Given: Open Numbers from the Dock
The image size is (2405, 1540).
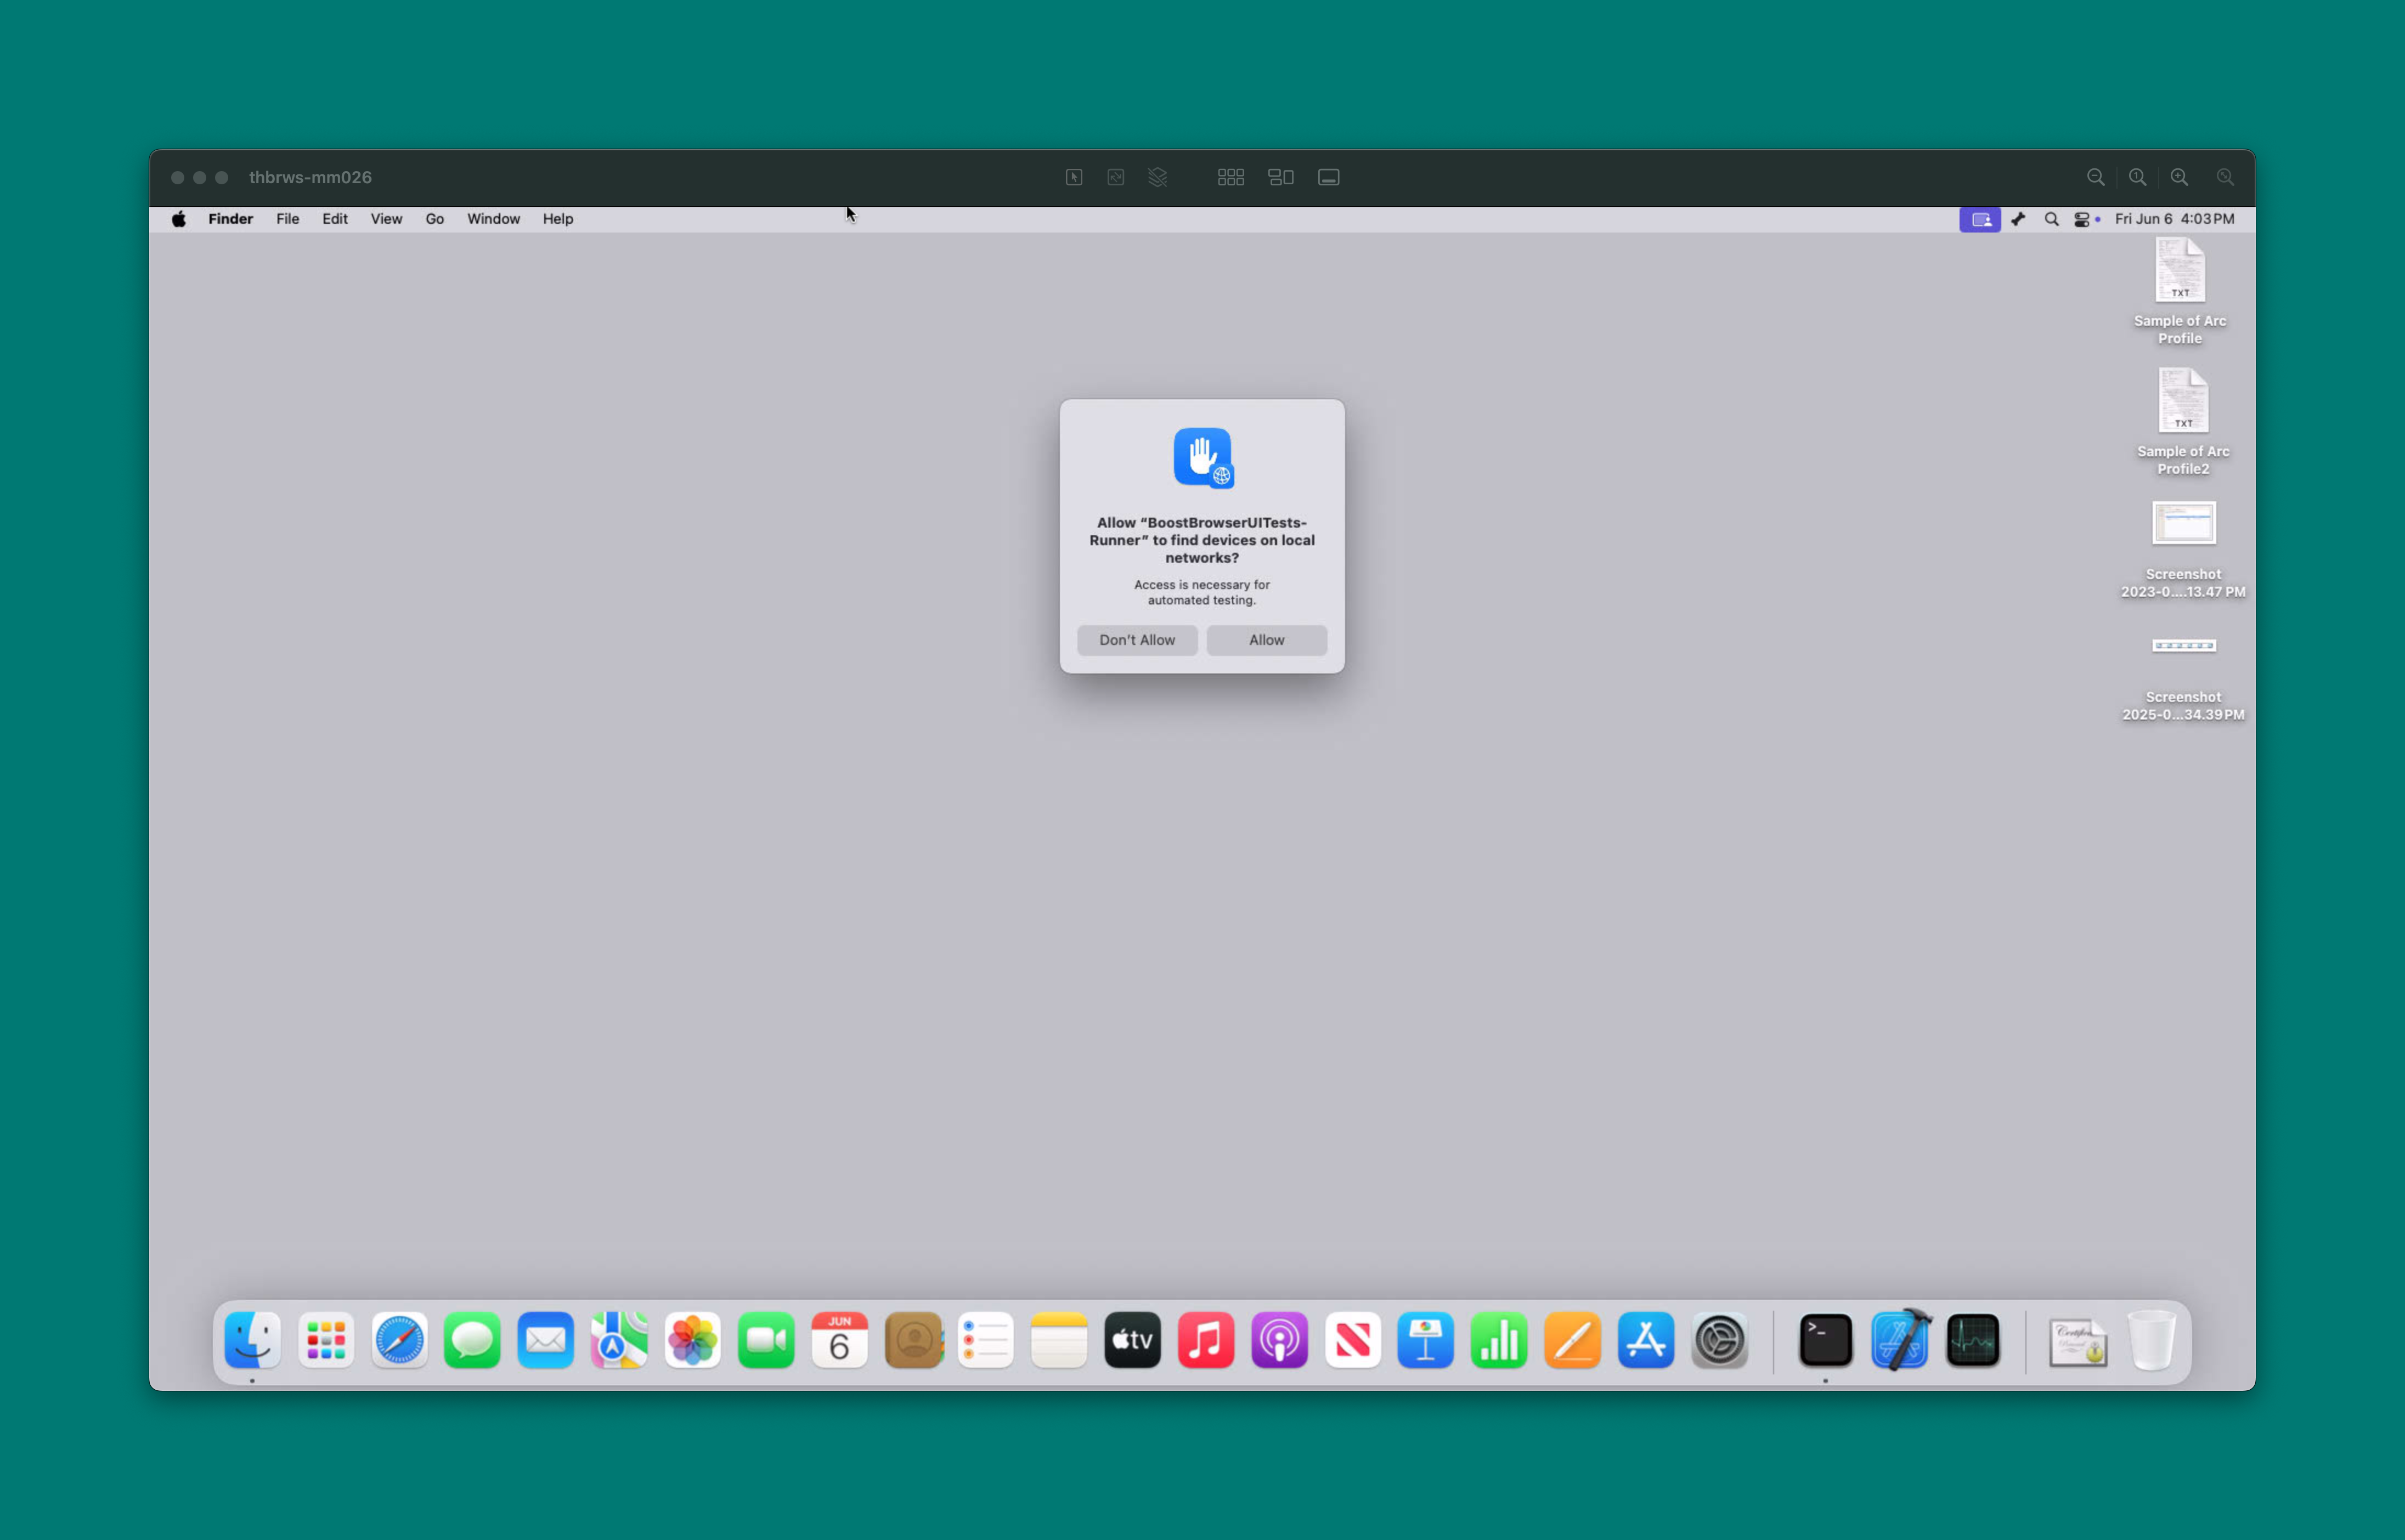Looking at the screenshot, I should coord(1500,1340).
